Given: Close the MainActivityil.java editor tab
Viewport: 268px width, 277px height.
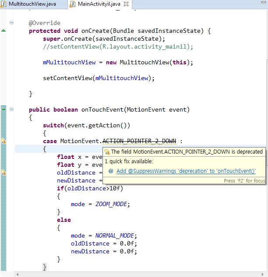Looking at the screenshot, I should 126,4.
